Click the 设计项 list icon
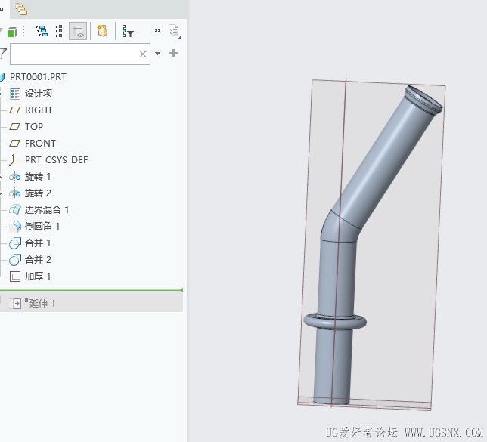The height and width of the screenshot is (442, 487). point(15,94)
